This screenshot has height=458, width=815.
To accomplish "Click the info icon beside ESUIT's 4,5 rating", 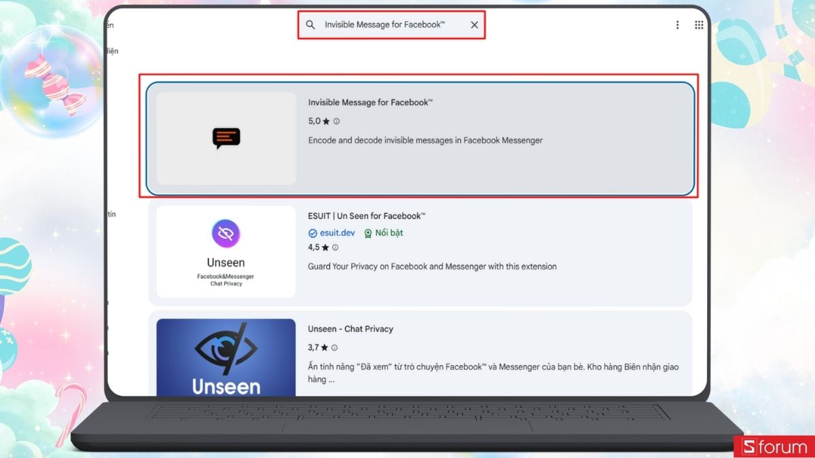I will (335, 248).
